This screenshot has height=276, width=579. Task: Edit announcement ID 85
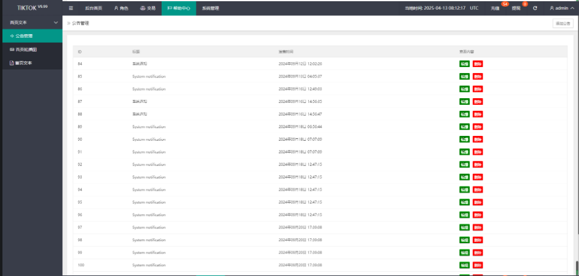464,76
